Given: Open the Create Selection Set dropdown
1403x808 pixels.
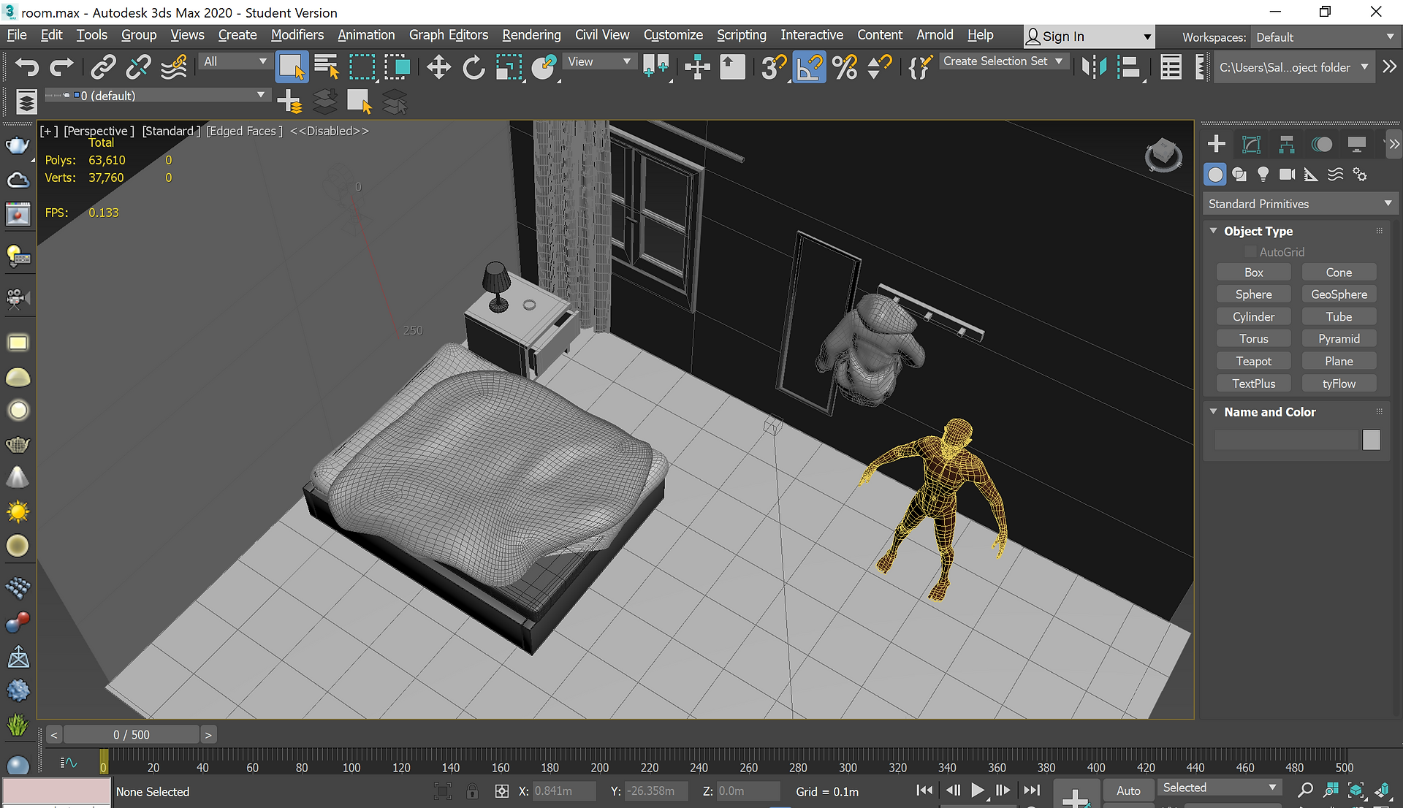Looking at the screenshot, I should pyautogui.click(x=1002, y=61).
